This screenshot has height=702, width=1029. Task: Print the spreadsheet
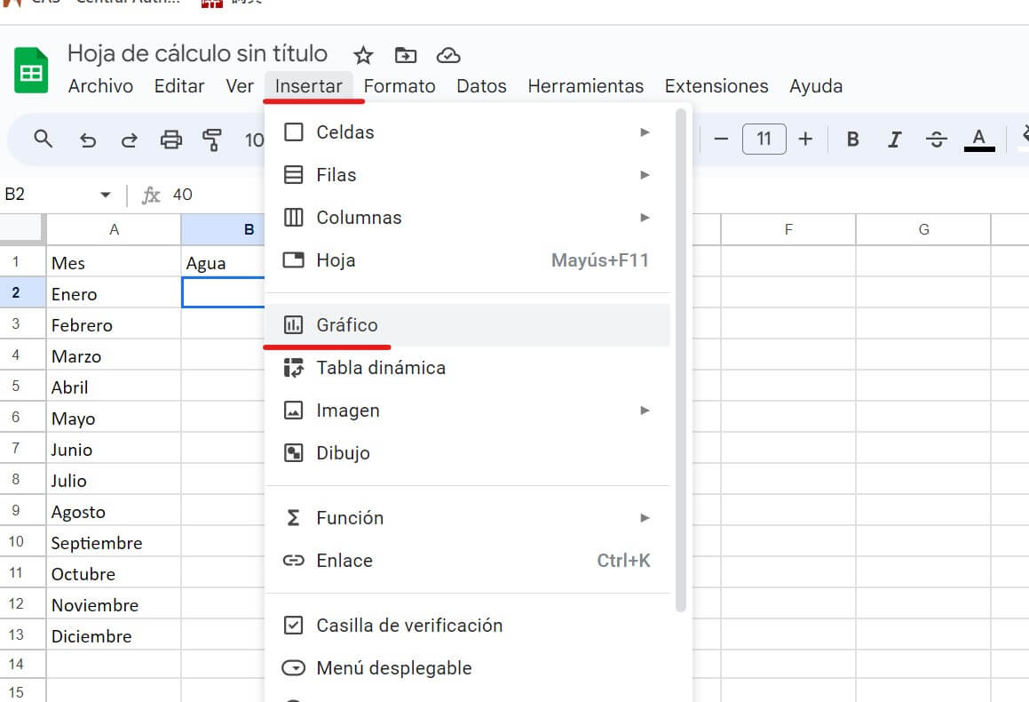tap(170, 140)
